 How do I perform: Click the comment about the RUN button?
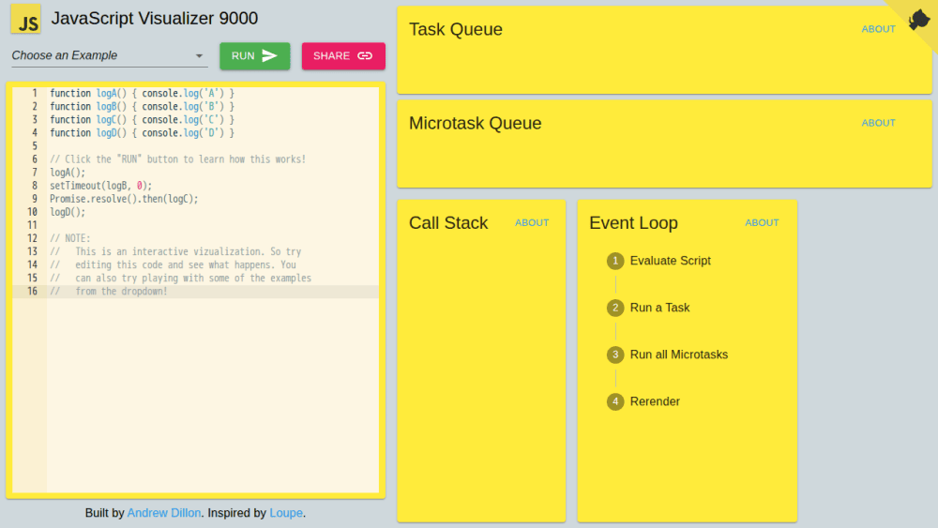click(177, 159)
